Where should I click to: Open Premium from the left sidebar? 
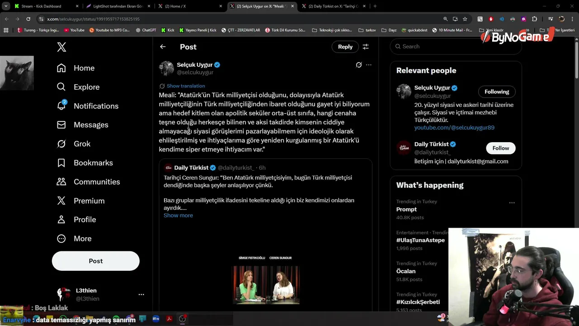click(81, 201)
